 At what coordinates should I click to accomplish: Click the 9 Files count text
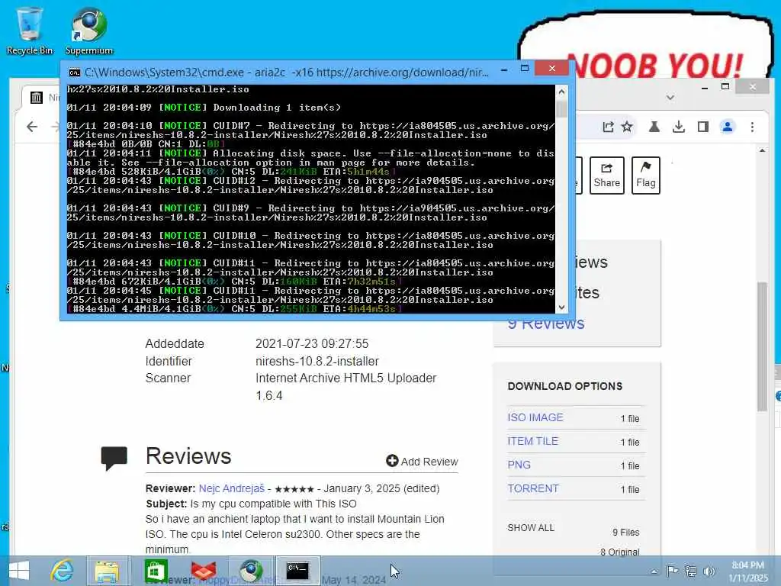coord(625,532)
